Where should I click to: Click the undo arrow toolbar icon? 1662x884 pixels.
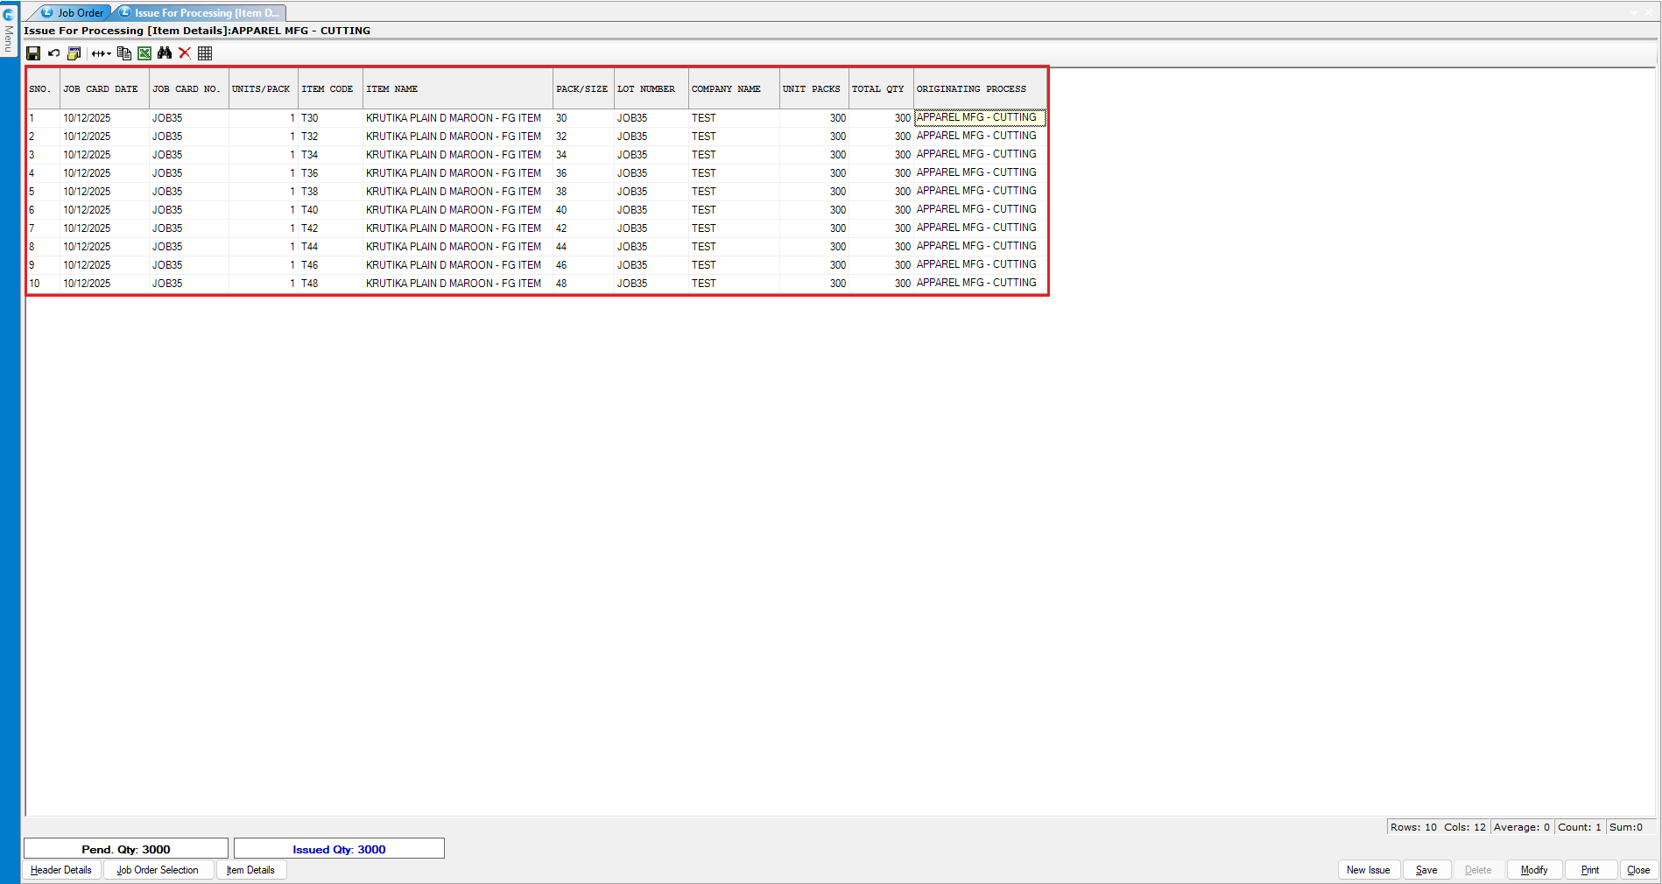point(54,53)
